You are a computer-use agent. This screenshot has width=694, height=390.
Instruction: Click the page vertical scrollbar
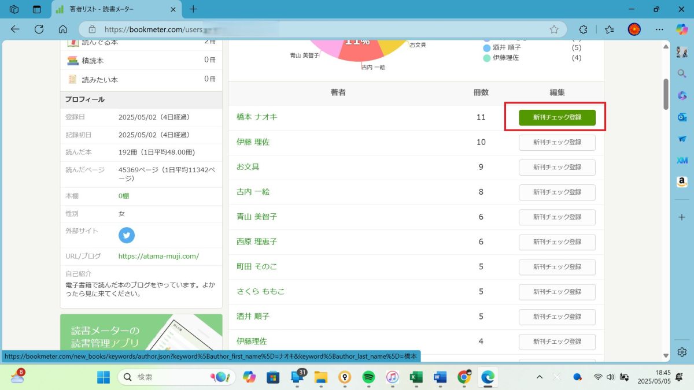[x=666, y=92]
